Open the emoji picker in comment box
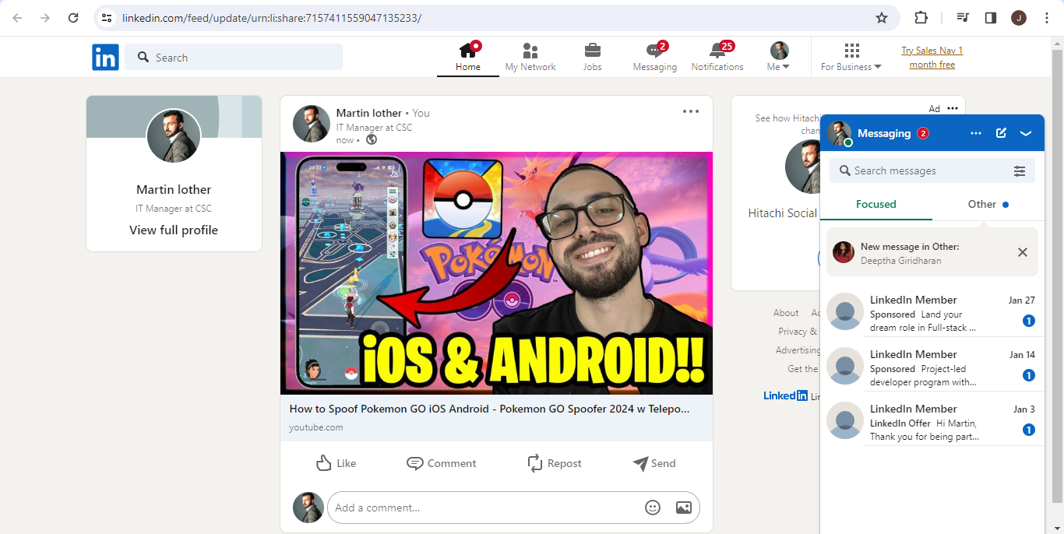Viewport: 1064px width, 534px height. pos(653,508)
